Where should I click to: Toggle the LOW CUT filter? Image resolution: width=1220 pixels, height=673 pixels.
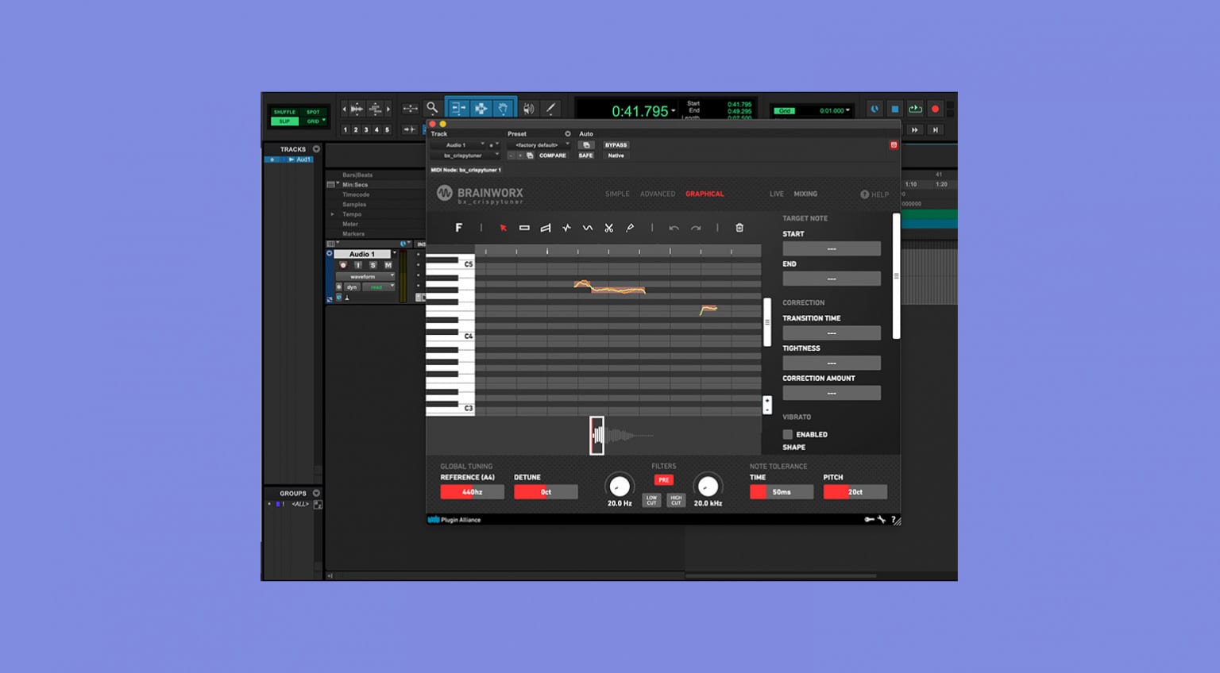pyautogui.click(x=651, y=500)
